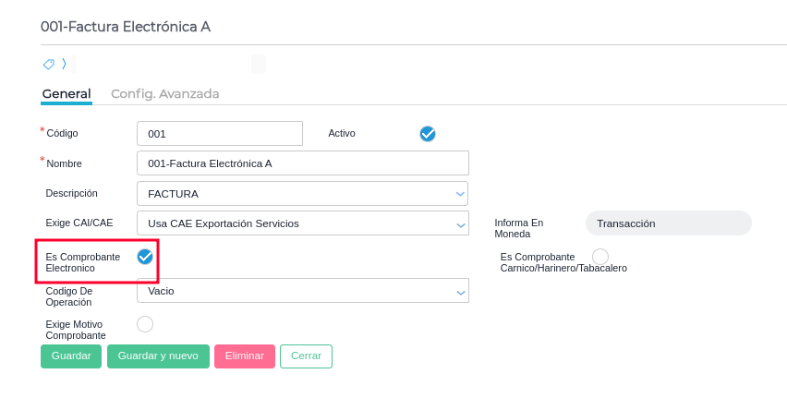787x398 pixels.
Task: Click the Código input field
Action: [x=220, y=134]
